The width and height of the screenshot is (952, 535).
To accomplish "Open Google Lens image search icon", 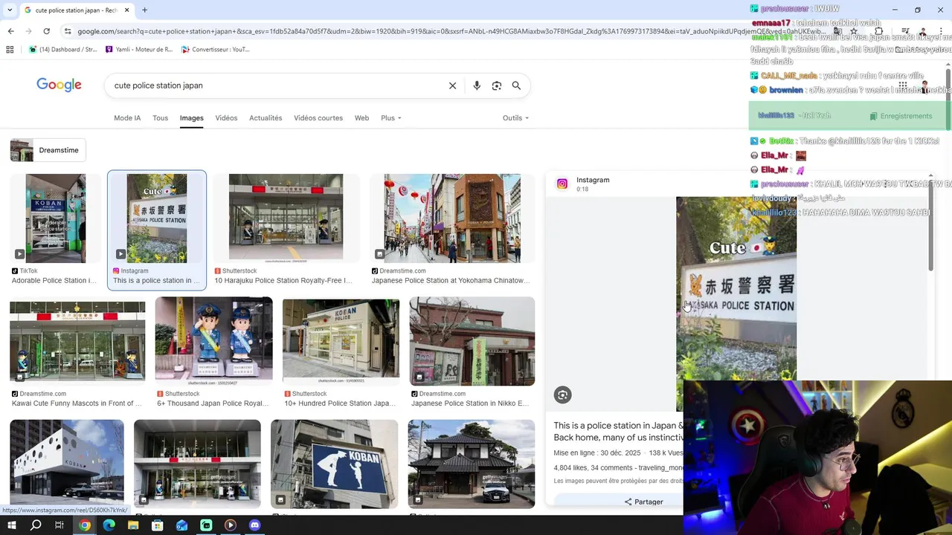I will click(497, 85).
